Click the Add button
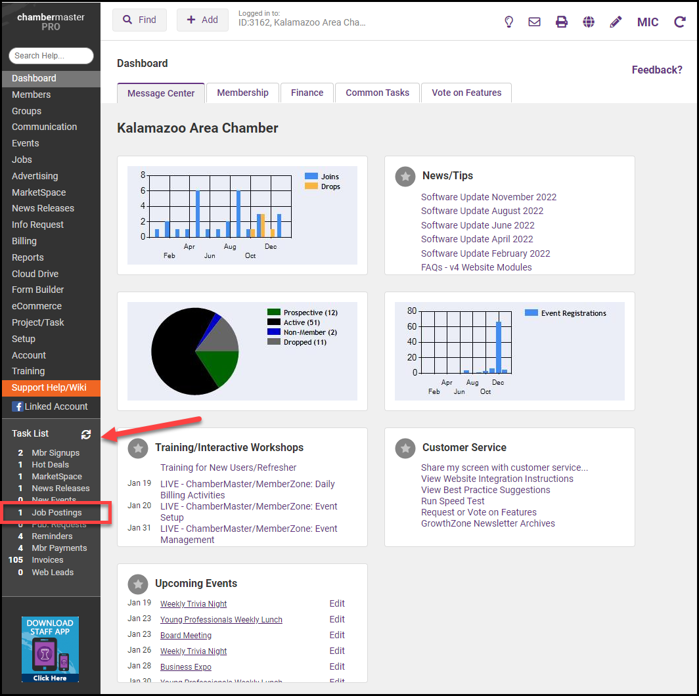The width and height of the screenshot is (699, 696). pos(202,20)
